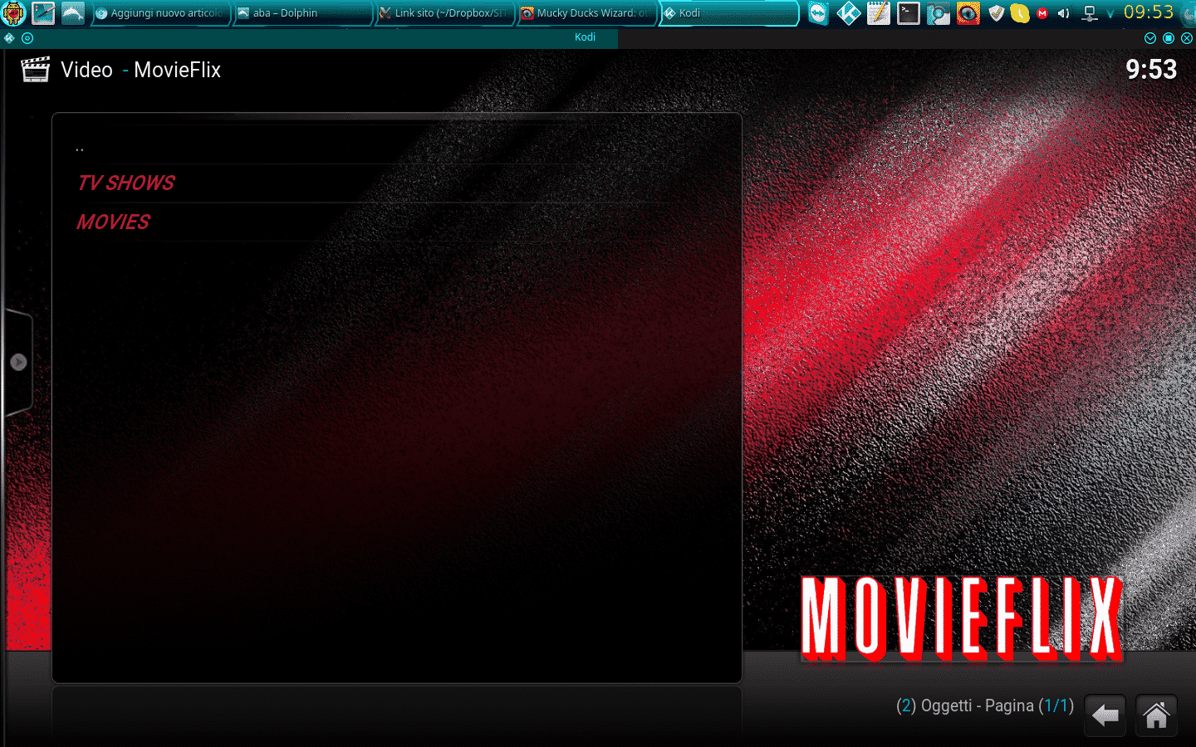The image size is (1196, 747).
Task: Click the back arrow button
Action: (1105, 715)
